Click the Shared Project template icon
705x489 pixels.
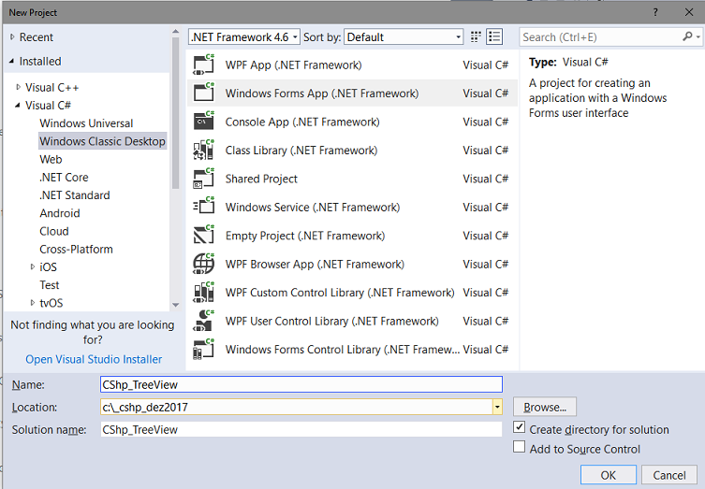point(204,179)
